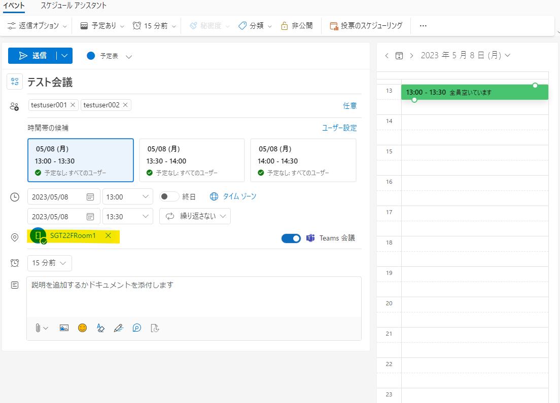Click the description text area

[x=194, y=297]
